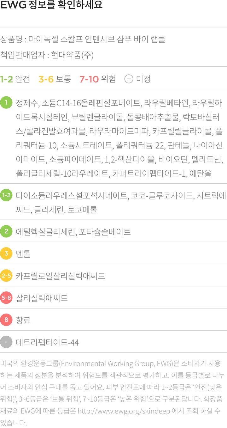Image resolution: width=227 pixels, height=428 pixels.
Task: Click the green grade 1 badge
Action: (6, 102)
